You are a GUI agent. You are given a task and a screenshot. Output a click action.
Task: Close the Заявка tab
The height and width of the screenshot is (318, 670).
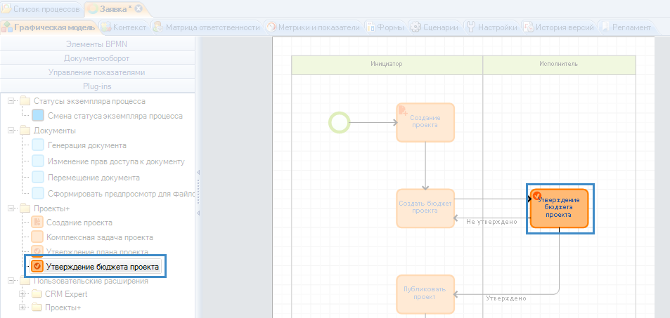[x=138, y=9]
